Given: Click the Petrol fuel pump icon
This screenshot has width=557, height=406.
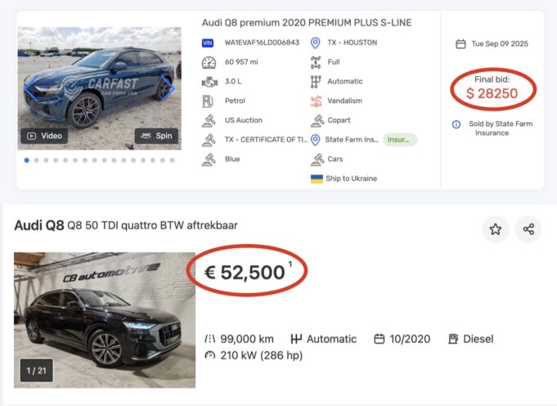Looking at the screenshot, I should pos(208,101).
